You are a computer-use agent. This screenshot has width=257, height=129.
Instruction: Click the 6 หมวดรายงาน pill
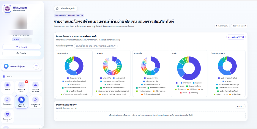point(222,26)
